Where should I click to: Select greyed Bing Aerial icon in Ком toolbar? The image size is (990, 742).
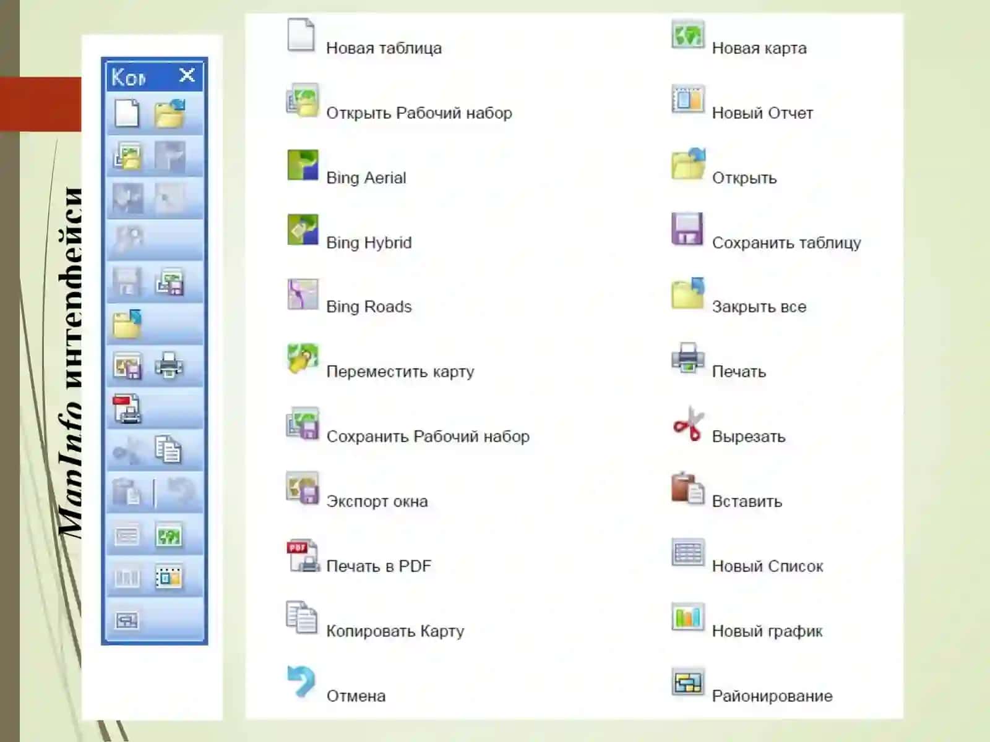point(170,156)
